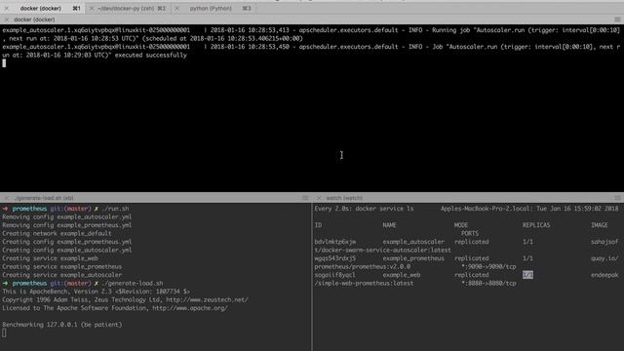Click 't/docker-swarm-service-autoscaler:latest' image text
This screenshot has width=624, height=351.
point(382,251)
